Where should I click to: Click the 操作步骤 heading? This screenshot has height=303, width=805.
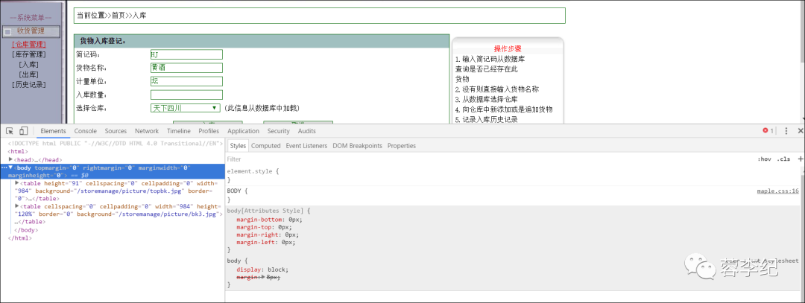508,48
